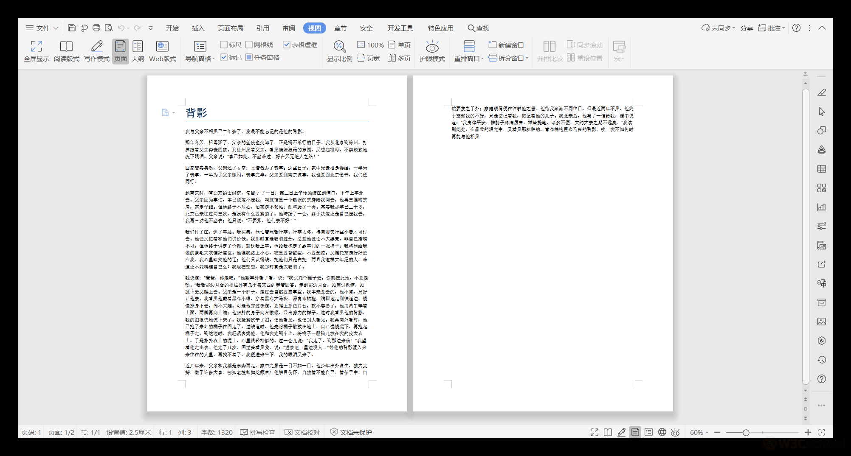Toggle page view icon in status bar
Image resolution: width=851 pixels, height=456 pixels.
coord(635,432)
